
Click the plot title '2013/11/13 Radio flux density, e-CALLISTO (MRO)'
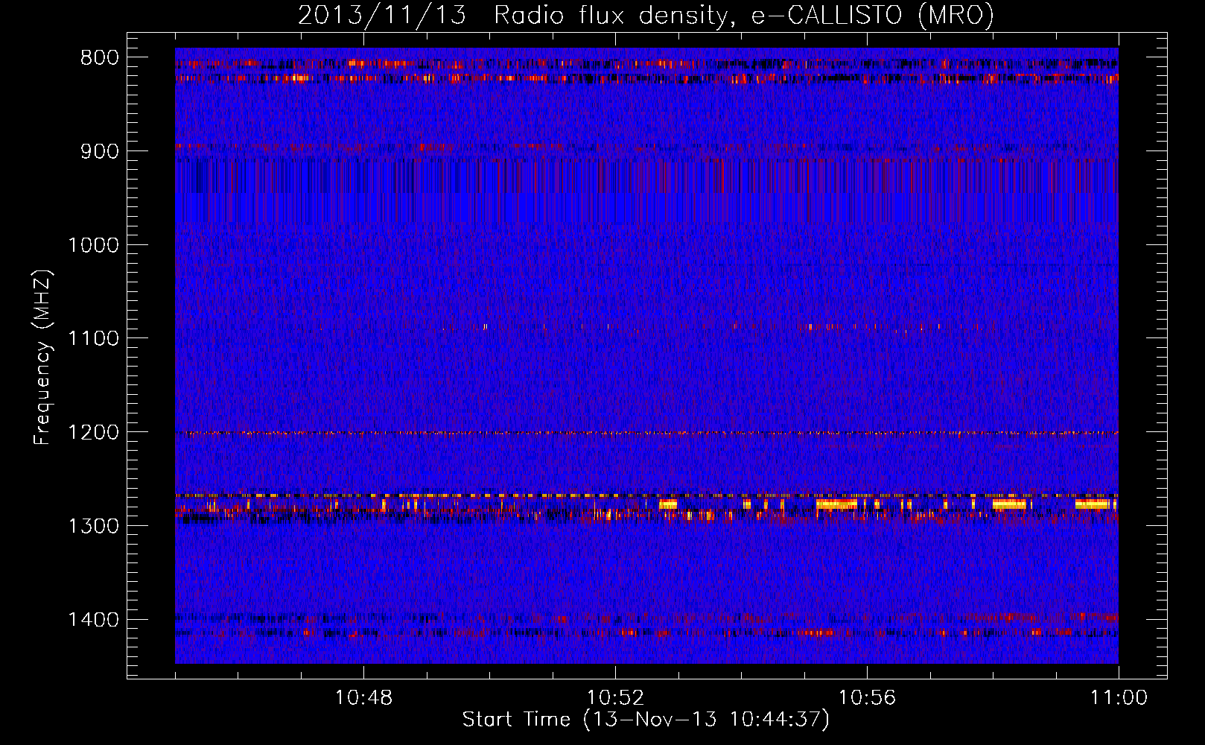click(646, 15)
